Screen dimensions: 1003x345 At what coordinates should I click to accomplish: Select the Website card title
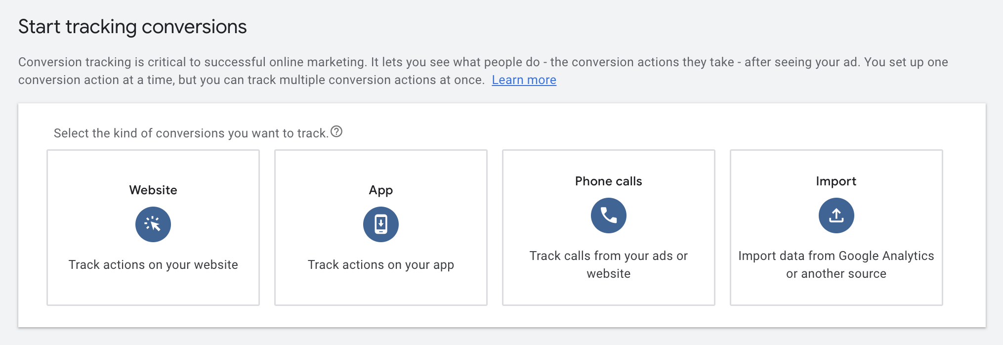point(153,190)
